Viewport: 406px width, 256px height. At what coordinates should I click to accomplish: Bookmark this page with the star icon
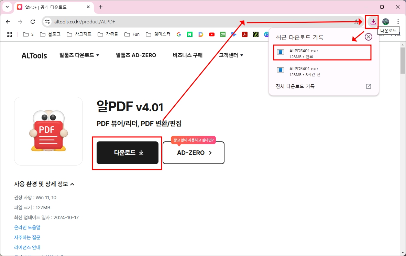pyautogui.click(x=356, y=22)
